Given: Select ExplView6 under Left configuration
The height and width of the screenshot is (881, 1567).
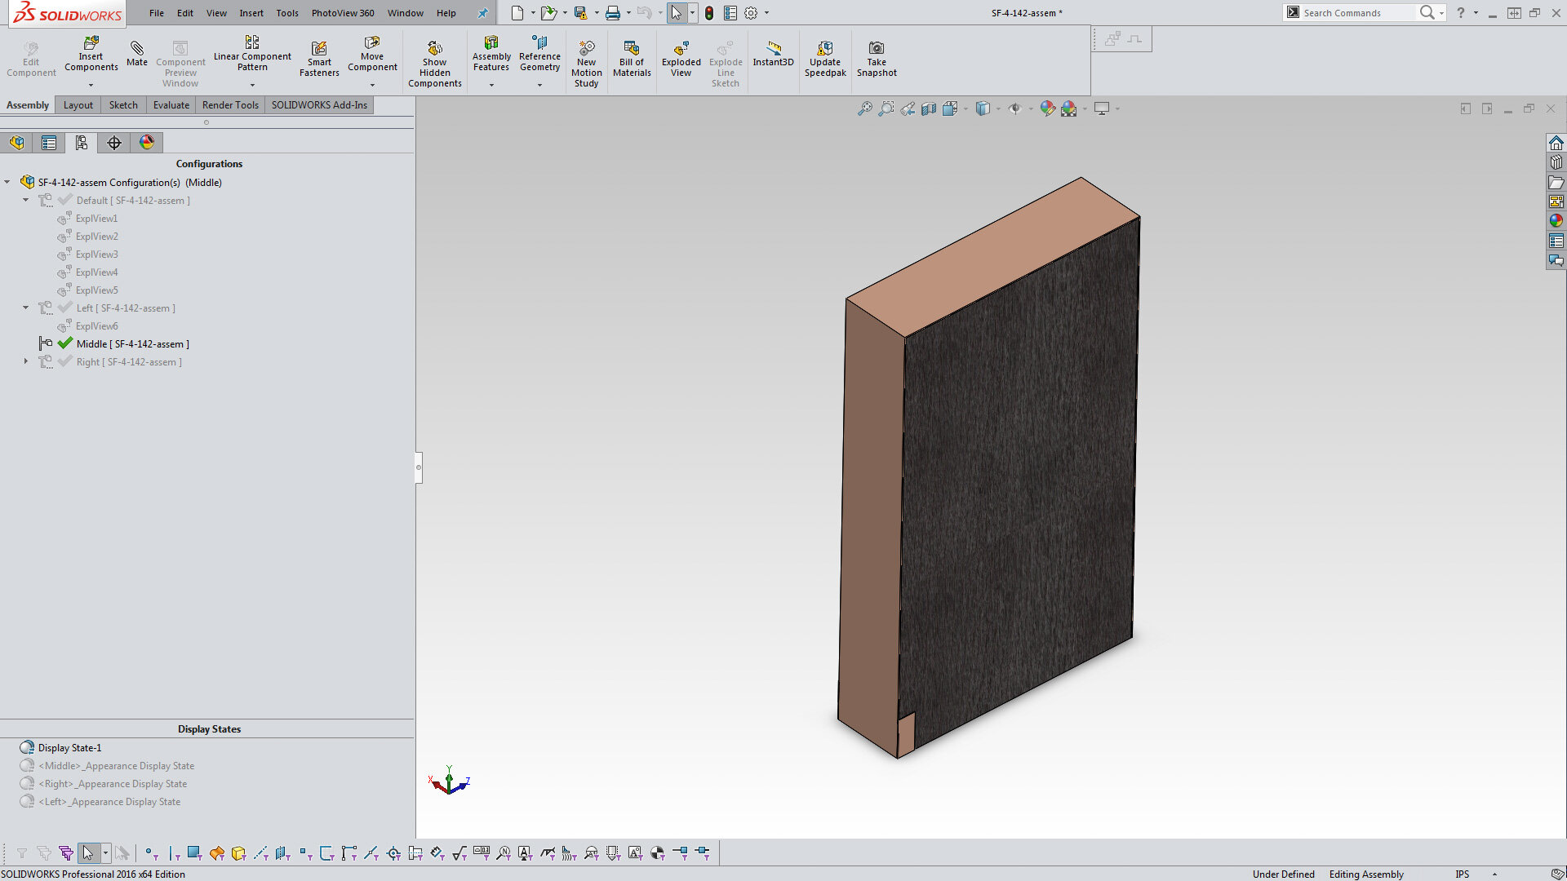Looking at the screenshot, I should click(96, 326).
